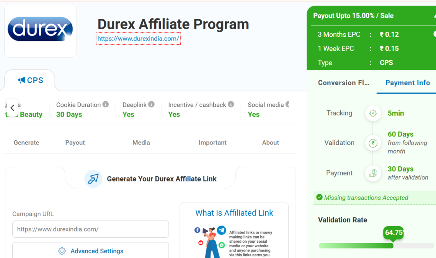Click info icon next to Deeplink
The width and height of the screenshot is (436, 258).
coord(151,104)
